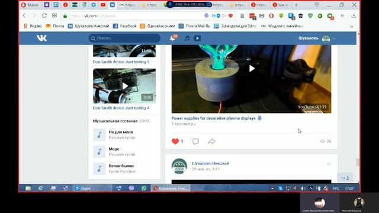Open the green shield extension icon
Image resolution: width=379 pixels, height=213 pixels.
310,16
